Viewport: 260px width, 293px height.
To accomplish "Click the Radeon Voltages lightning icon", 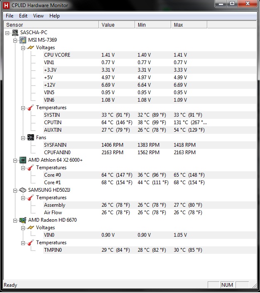I will click(x=31, y=228).
